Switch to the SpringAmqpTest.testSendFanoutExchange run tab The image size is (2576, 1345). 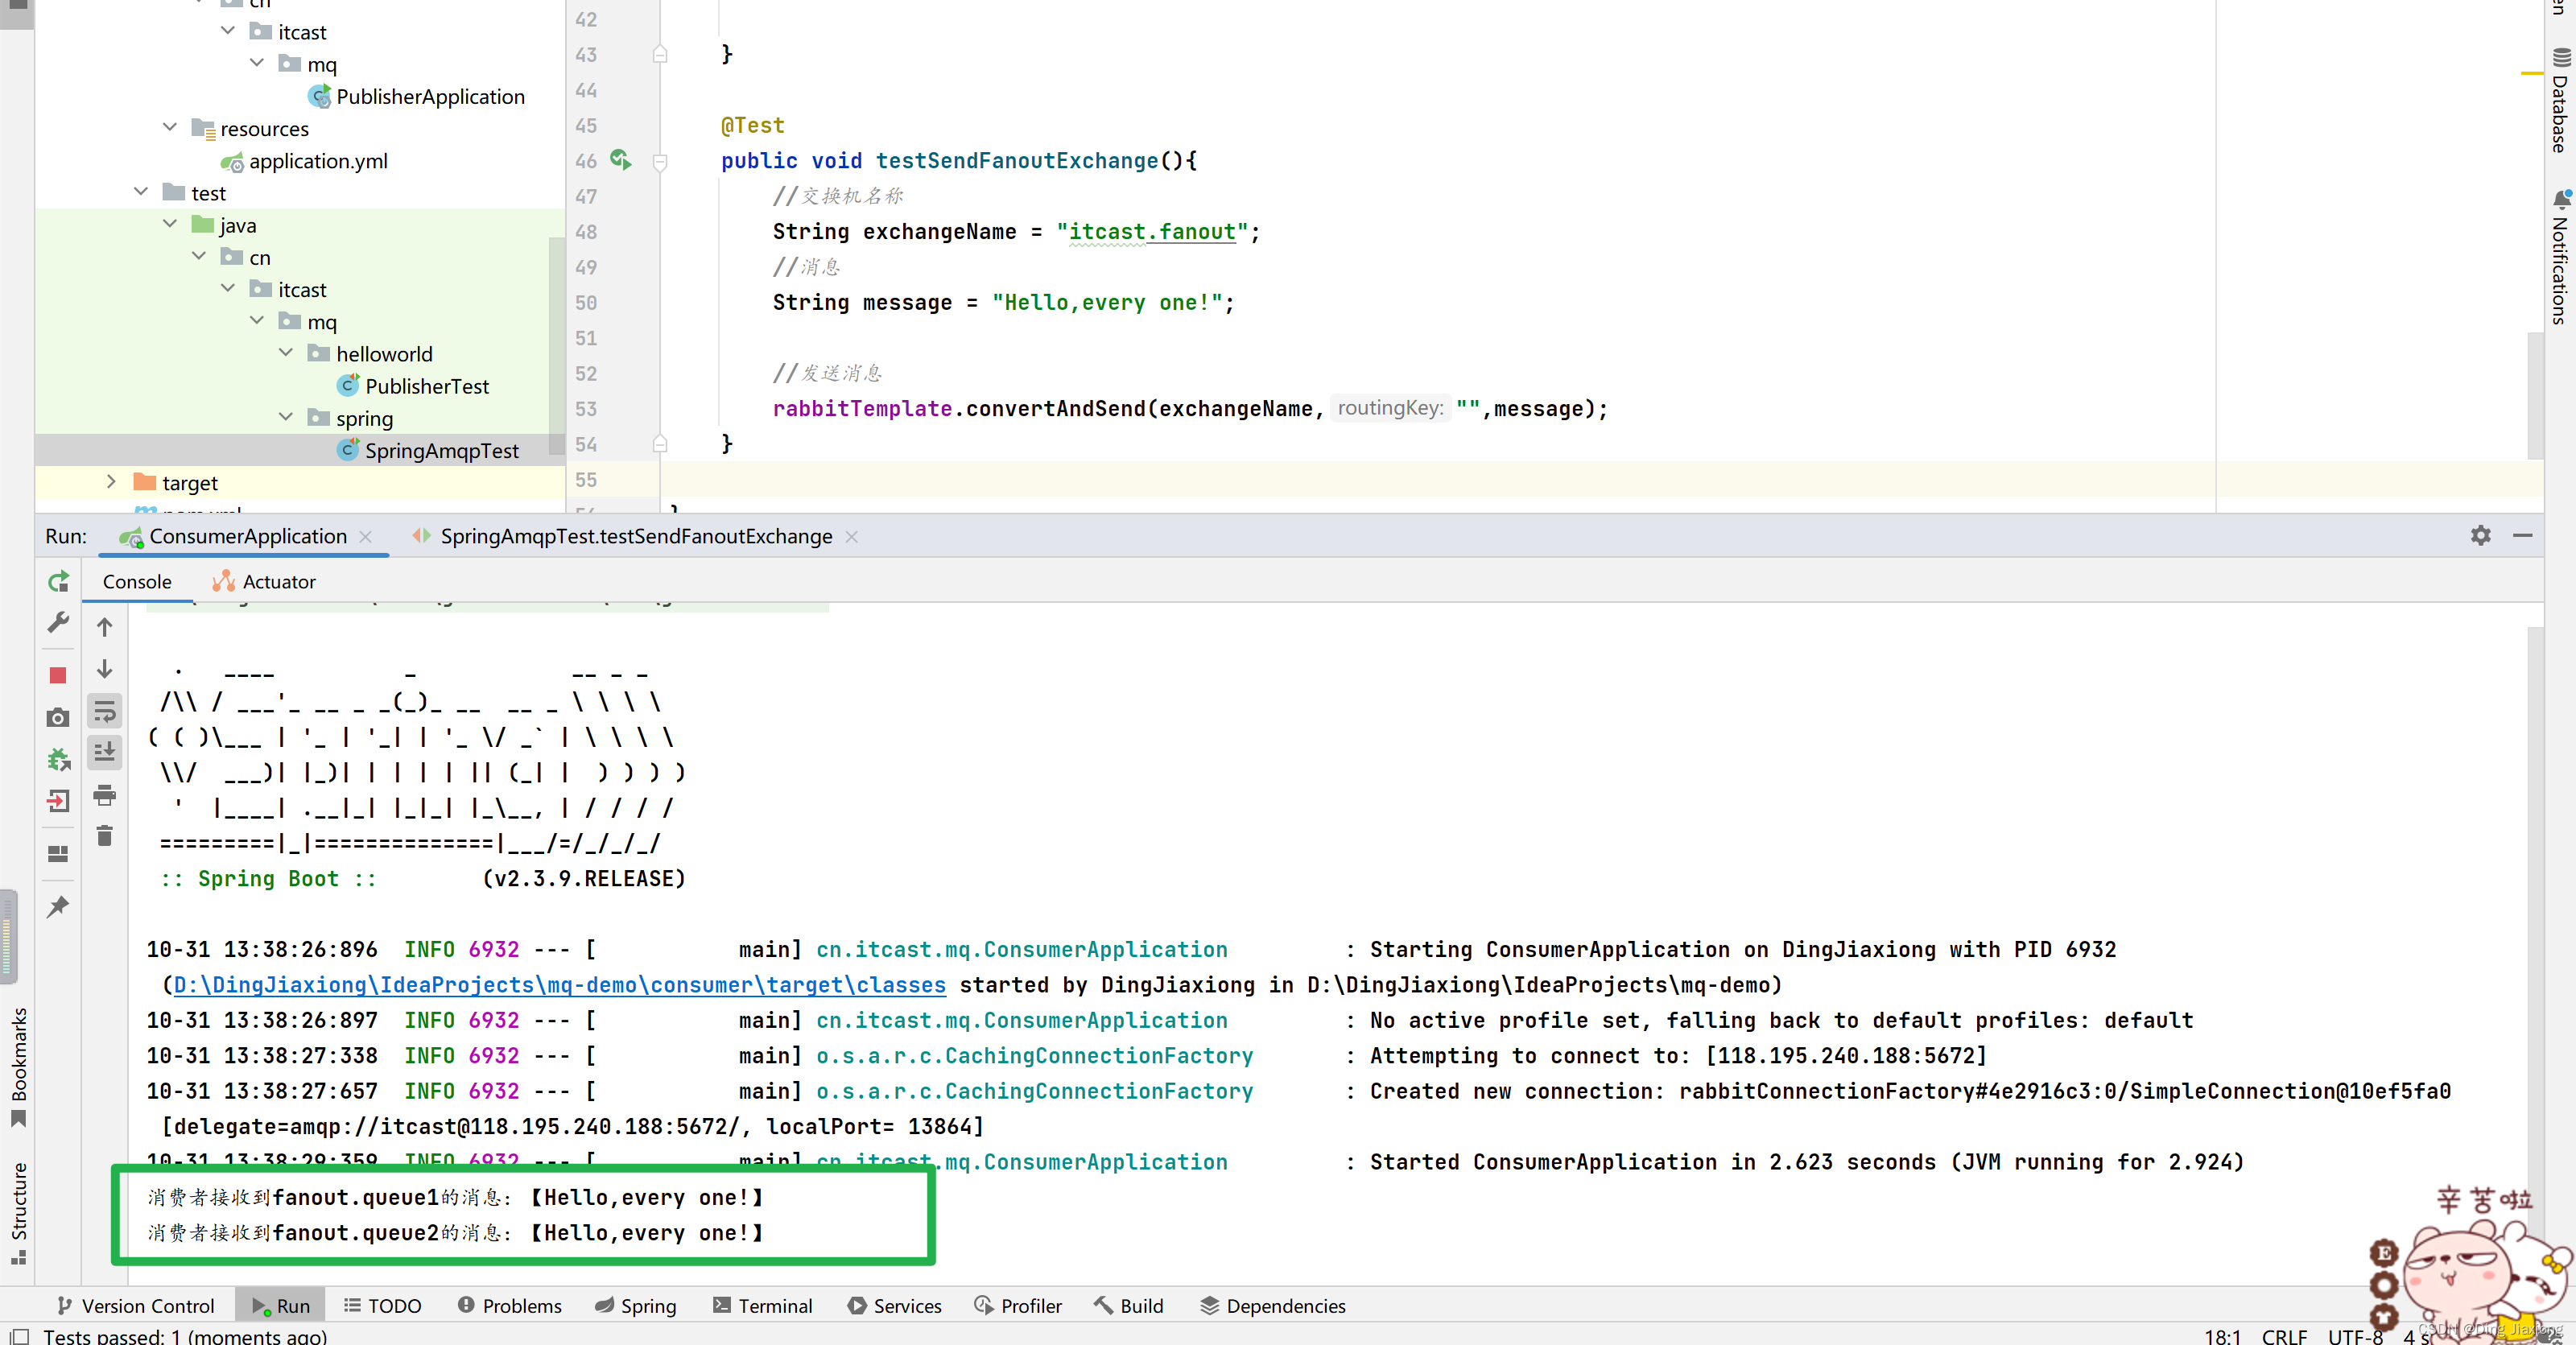(635, 537)
